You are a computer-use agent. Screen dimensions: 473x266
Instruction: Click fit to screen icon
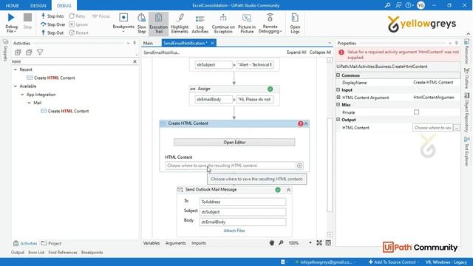[x=319, y=243]
